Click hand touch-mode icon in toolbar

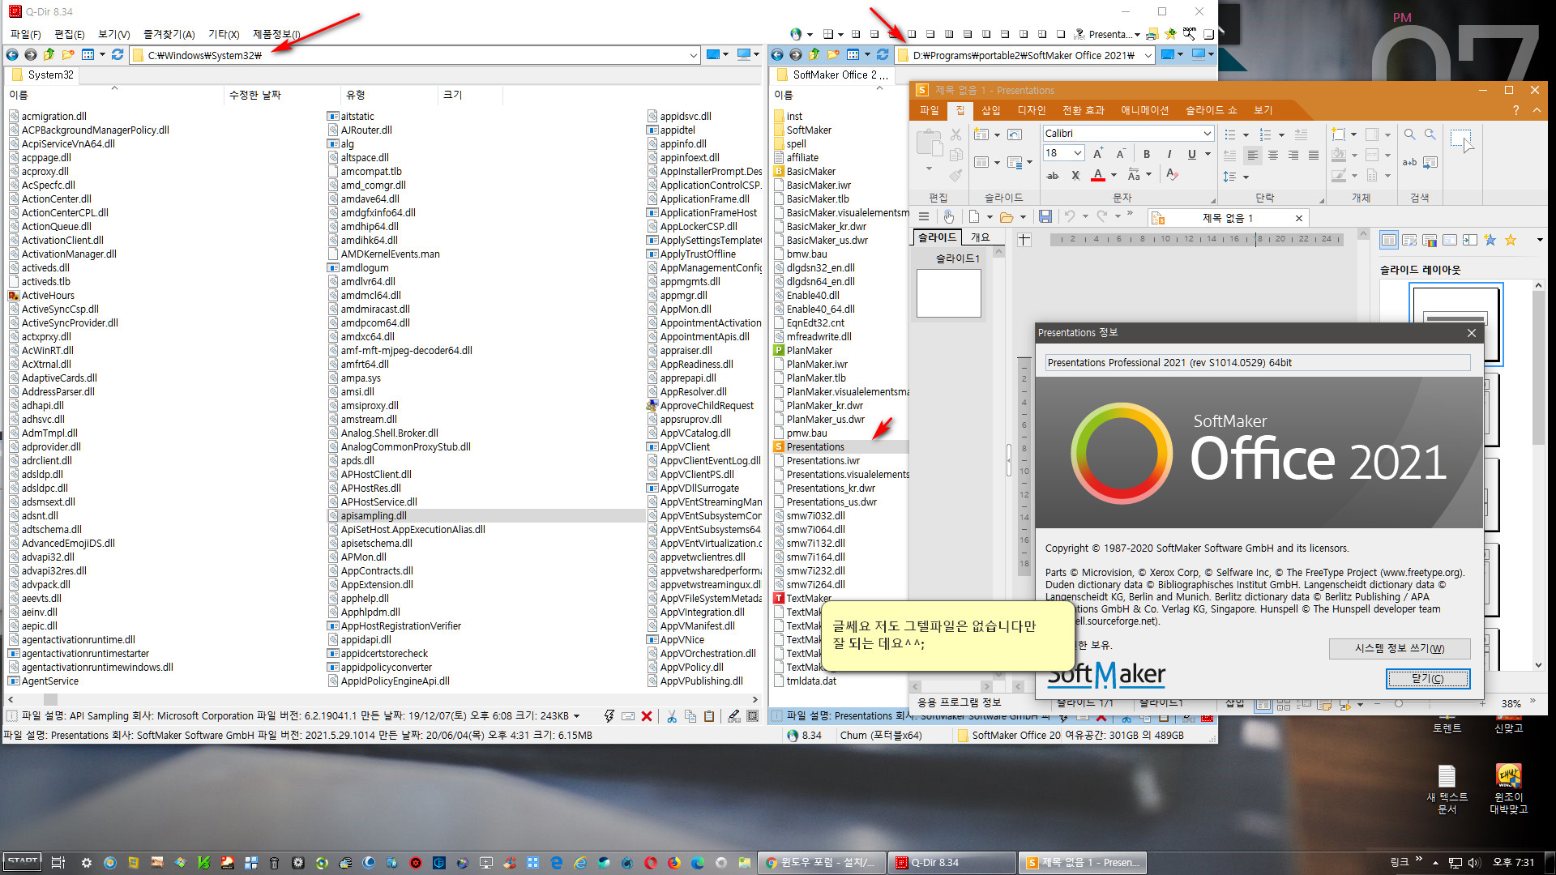[948, 216]
